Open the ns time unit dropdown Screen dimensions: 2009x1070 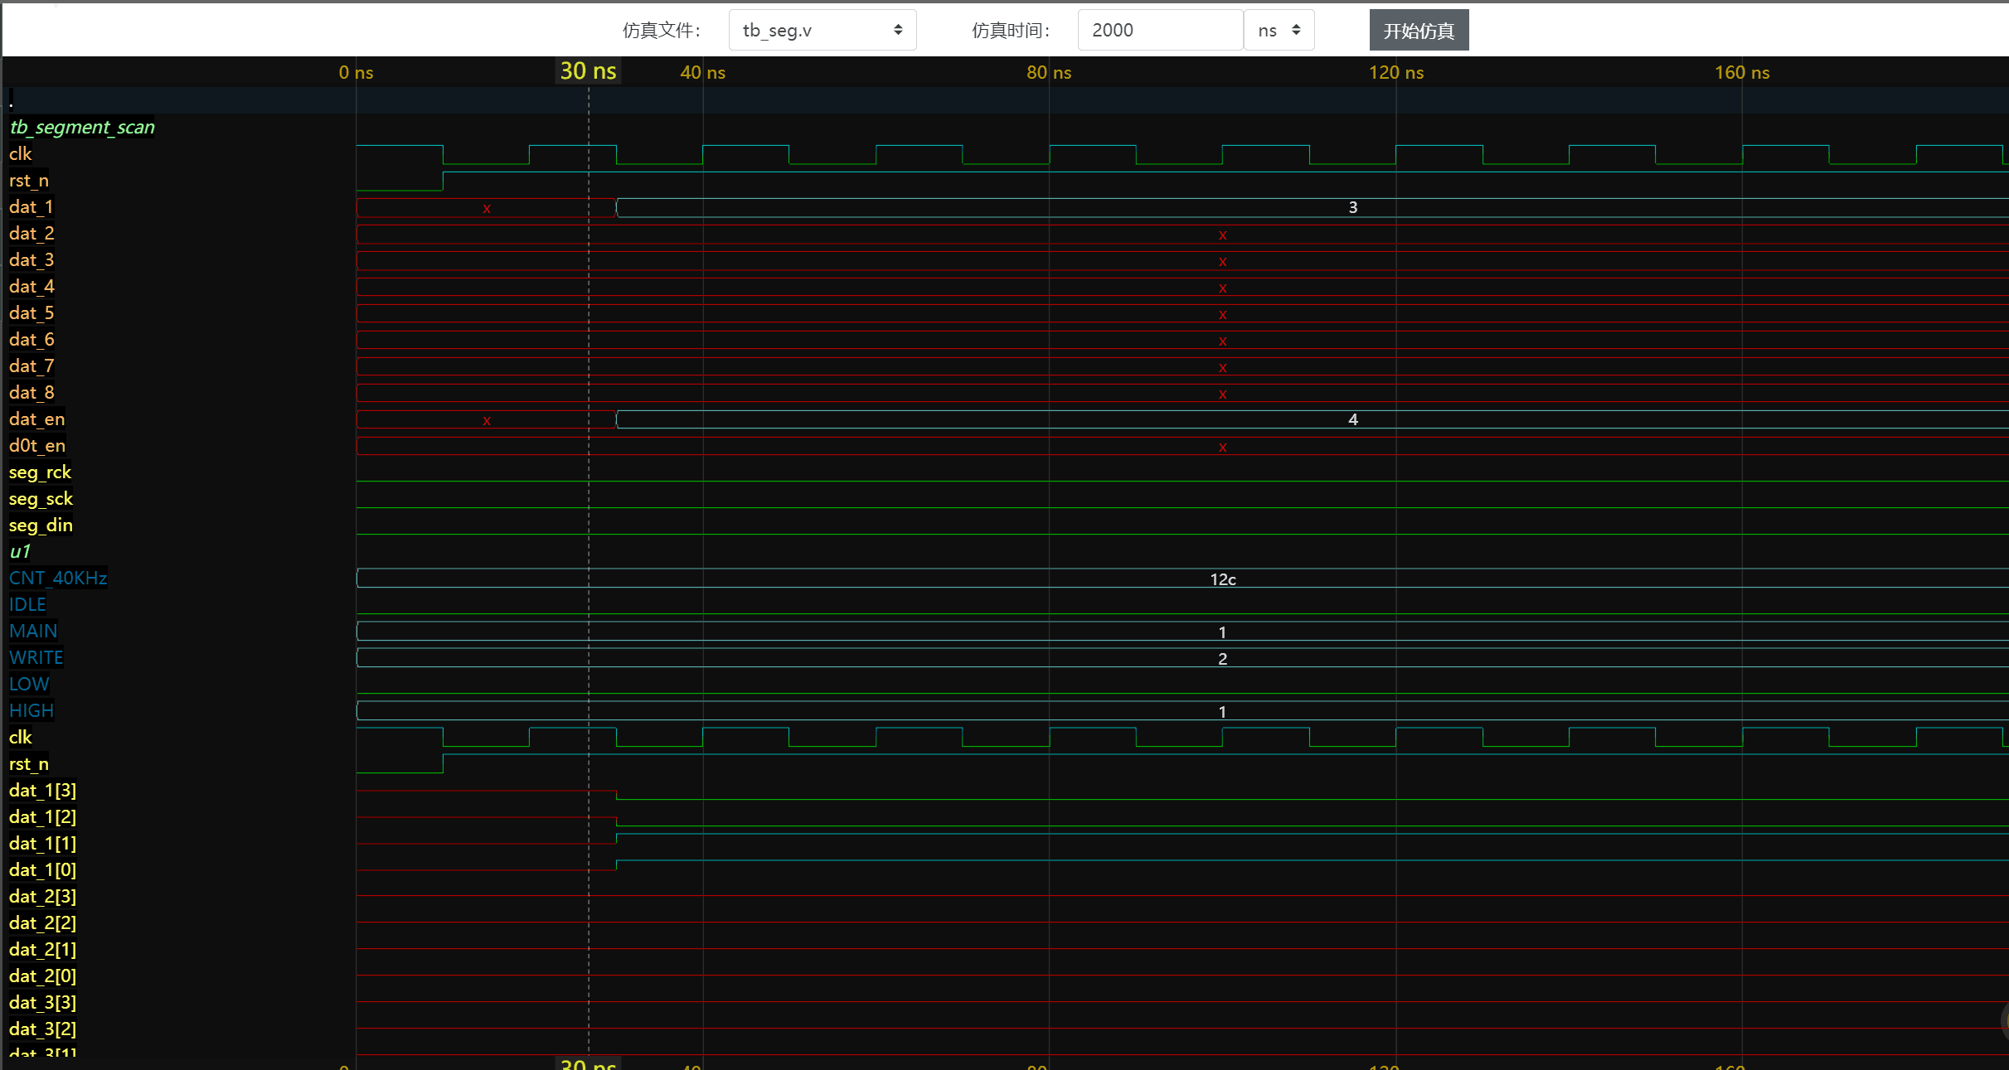pyautogui.click(x=1278, y=31)
